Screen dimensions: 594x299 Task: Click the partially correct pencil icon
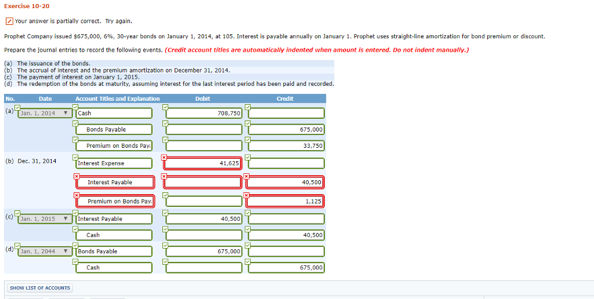click(10, 21)
